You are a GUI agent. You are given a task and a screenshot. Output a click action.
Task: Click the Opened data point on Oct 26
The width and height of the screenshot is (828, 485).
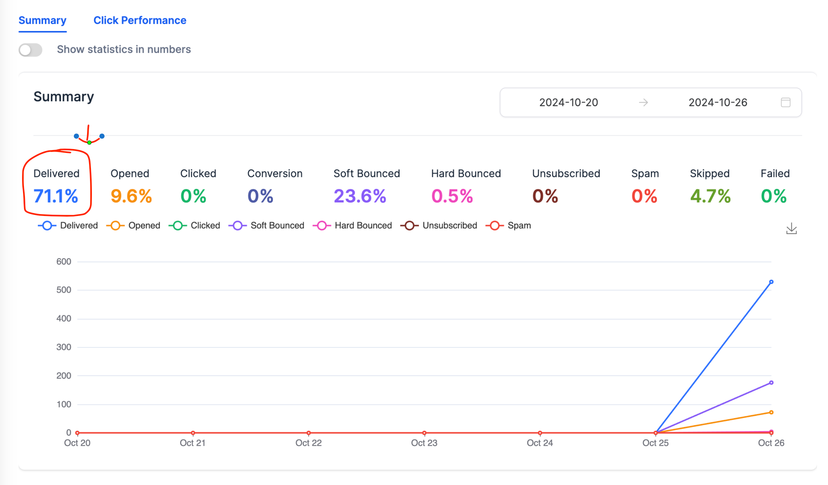coord(771,413)
